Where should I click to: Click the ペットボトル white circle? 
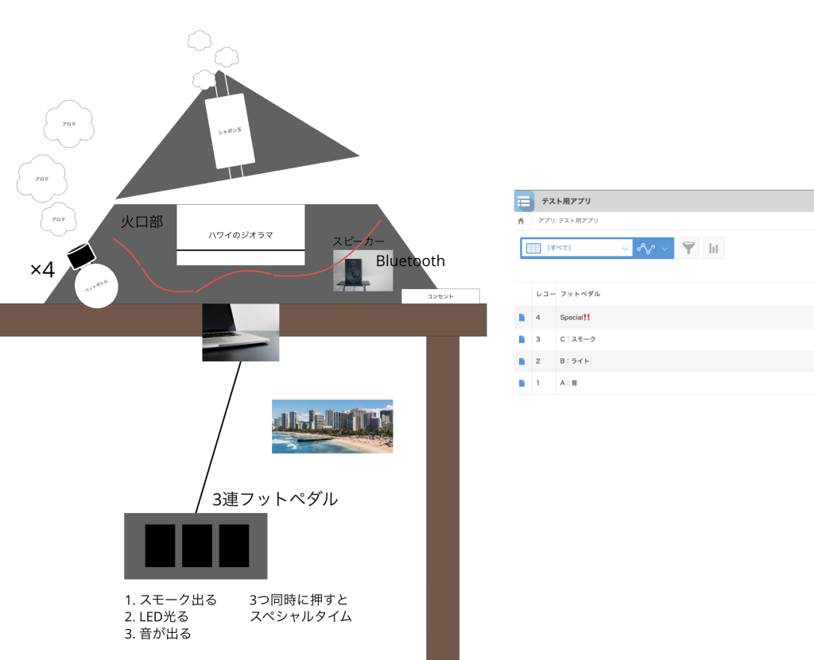click(96, 286)
